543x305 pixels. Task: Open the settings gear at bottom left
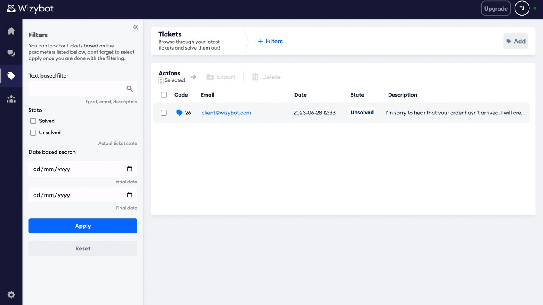[x=11, y=294]
